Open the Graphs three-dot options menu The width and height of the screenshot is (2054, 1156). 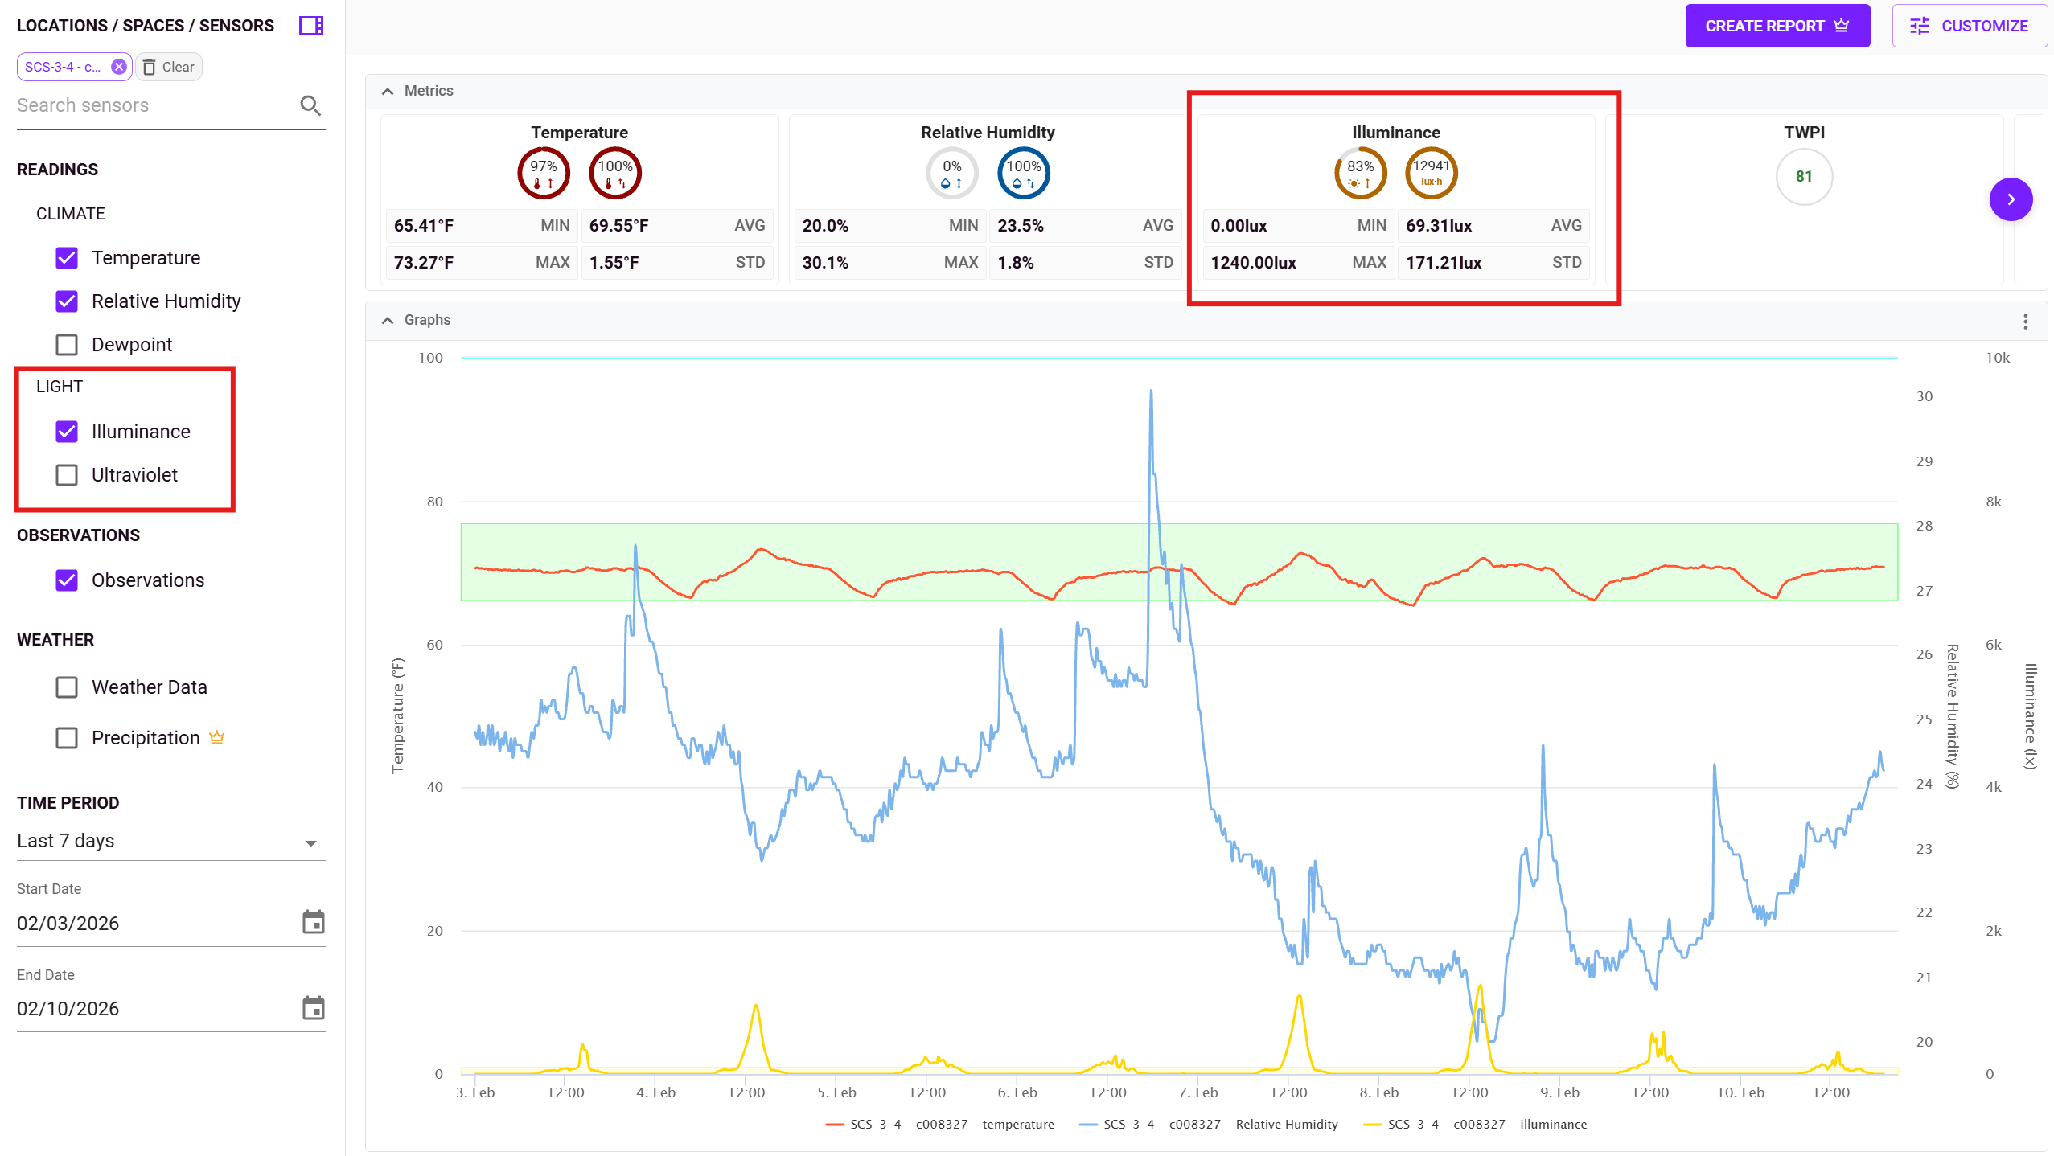click(x=2025, y=322)
